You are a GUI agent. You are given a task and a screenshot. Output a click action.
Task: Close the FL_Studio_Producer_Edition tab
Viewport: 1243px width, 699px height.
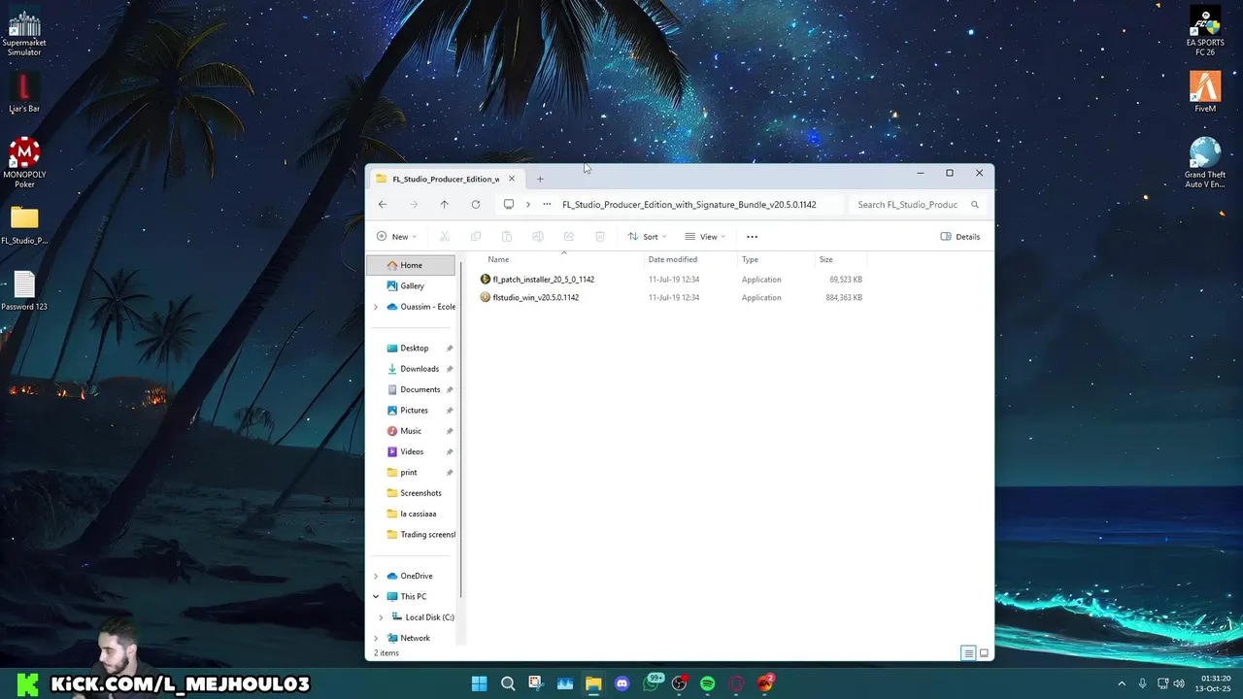(x=512, y=179)
